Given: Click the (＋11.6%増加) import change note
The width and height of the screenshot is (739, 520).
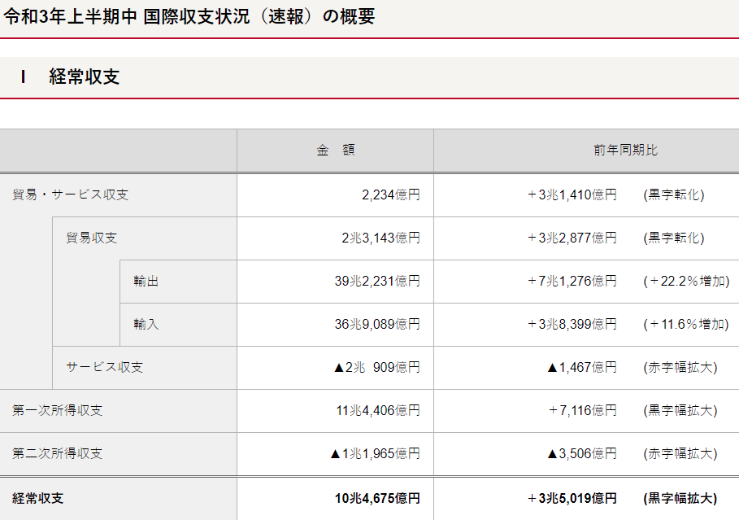Looking at the screenshot, I should (x=685, y=325).
